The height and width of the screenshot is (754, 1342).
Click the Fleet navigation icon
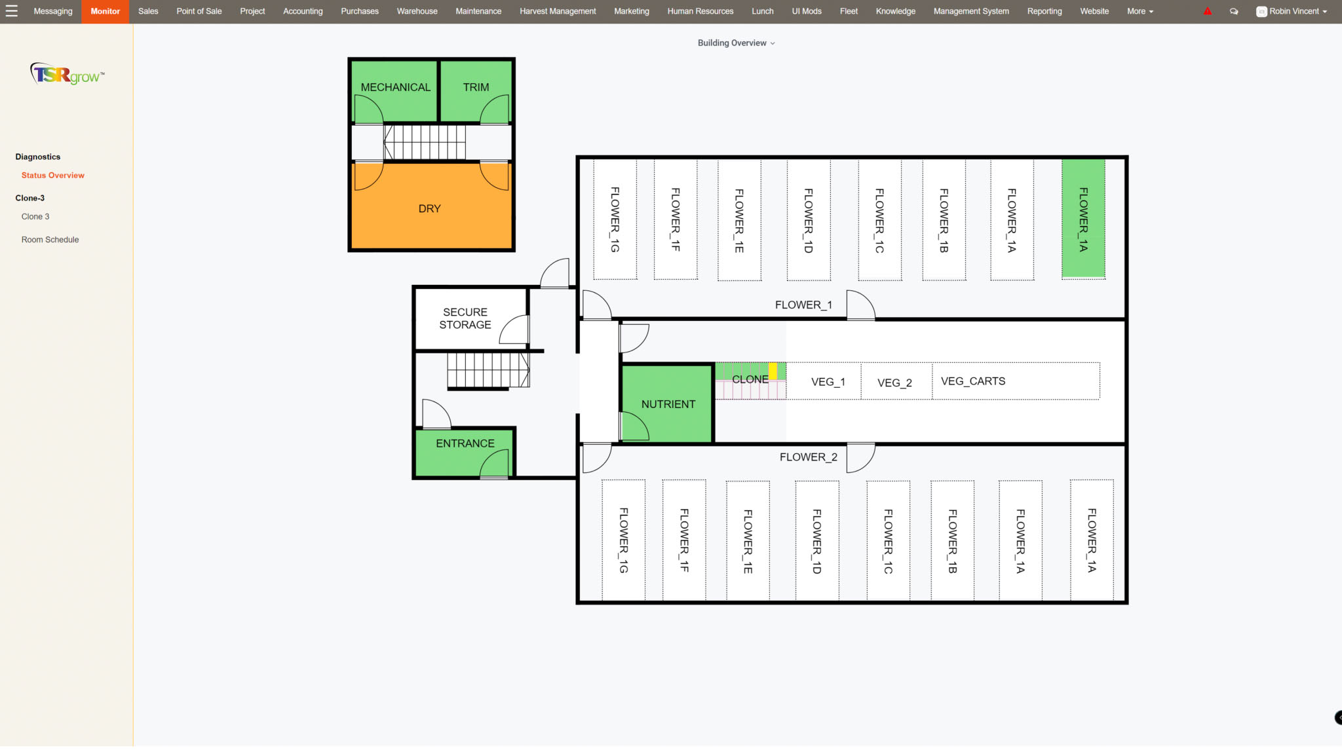tap(847, 11)
